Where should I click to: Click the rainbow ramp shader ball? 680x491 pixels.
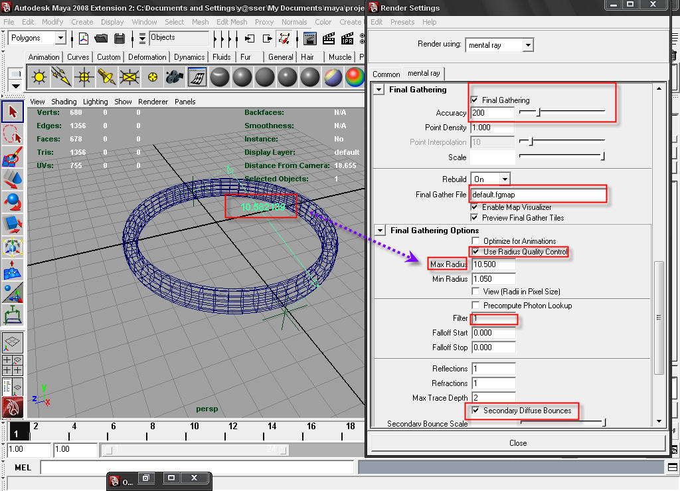click(x=355, y=77)
